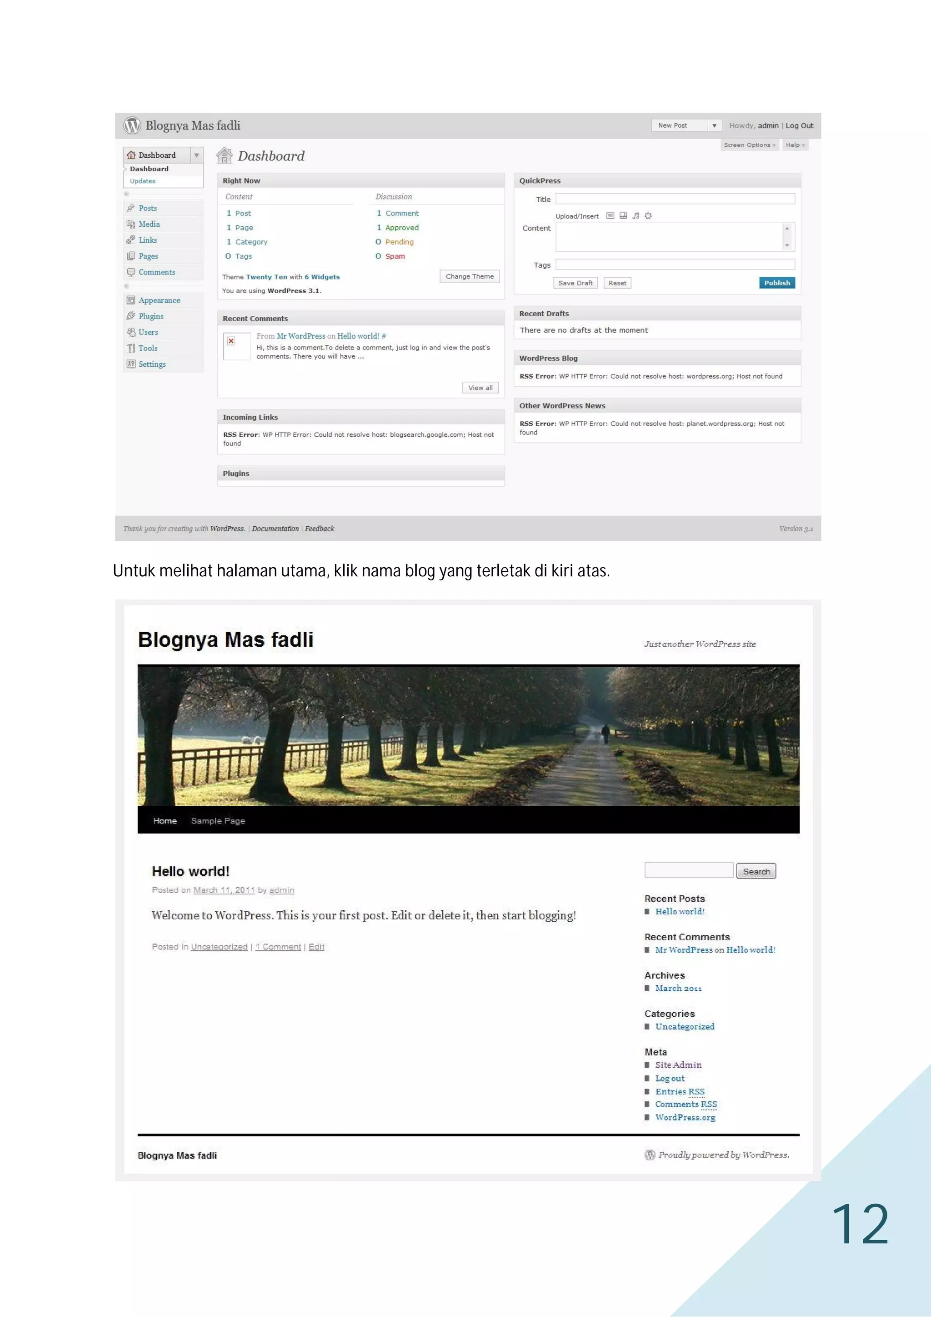Go to Sample Page in blog navigation
931x1317 pixels.
pos(218,821)
